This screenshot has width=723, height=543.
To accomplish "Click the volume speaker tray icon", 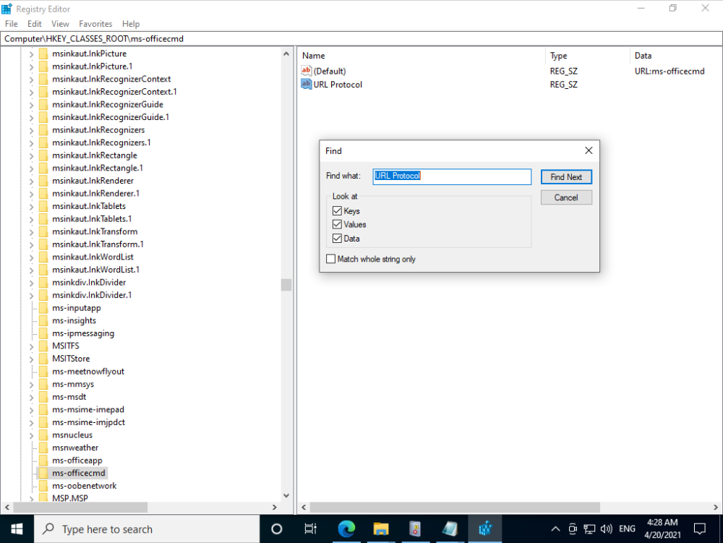I will (x=607, y=529).
